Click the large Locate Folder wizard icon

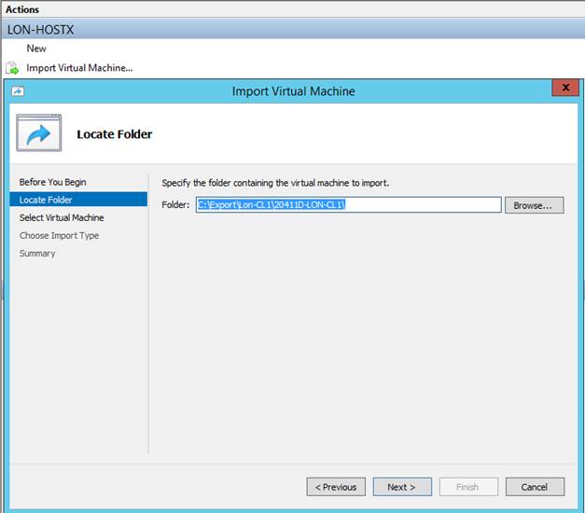click(x=39, y=132)
